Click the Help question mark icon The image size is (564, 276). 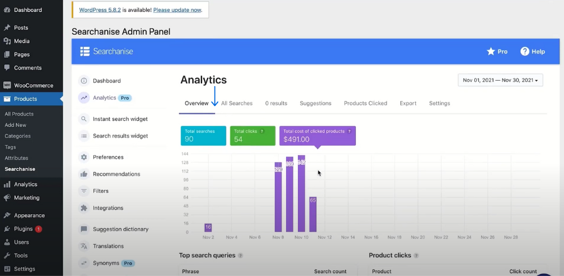[x=525, y=51]
